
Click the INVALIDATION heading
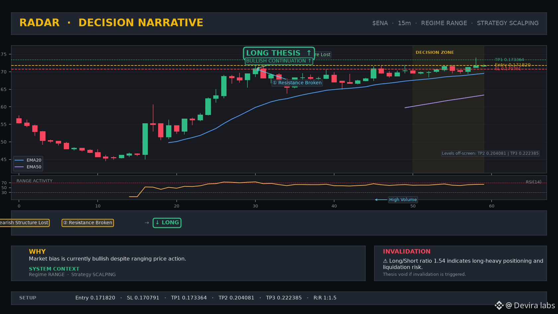coord(407,252)
